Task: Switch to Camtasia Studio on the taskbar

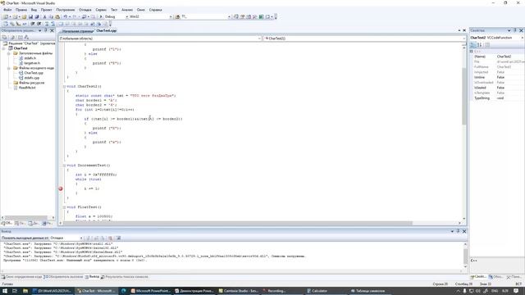Action: (x=239, y=291)
